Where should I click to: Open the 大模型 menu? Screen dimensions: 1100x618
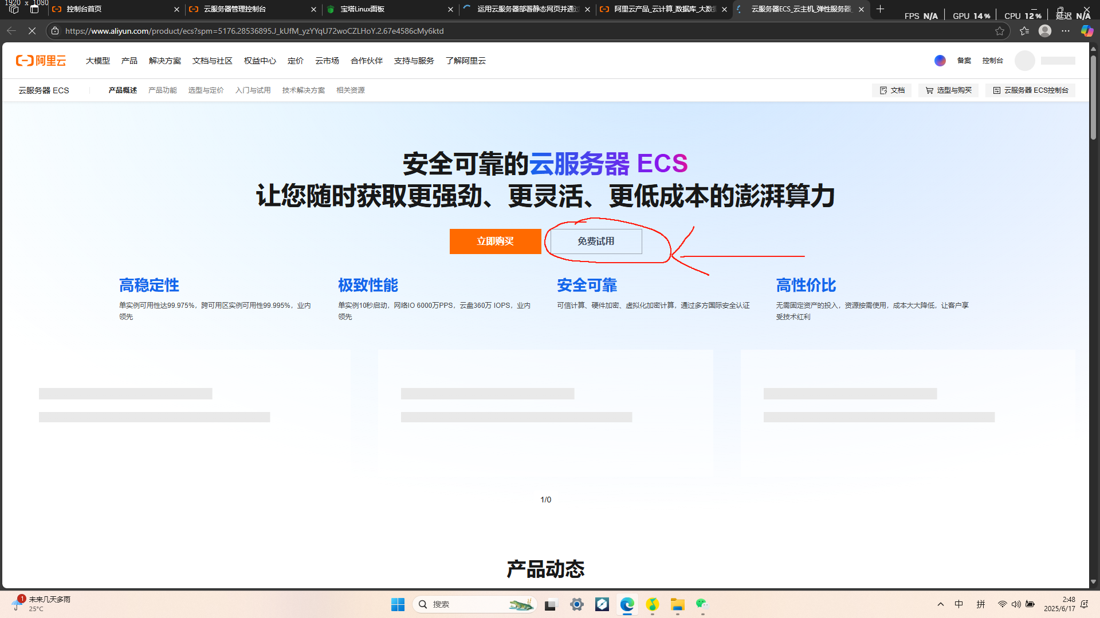click(97, 61)
